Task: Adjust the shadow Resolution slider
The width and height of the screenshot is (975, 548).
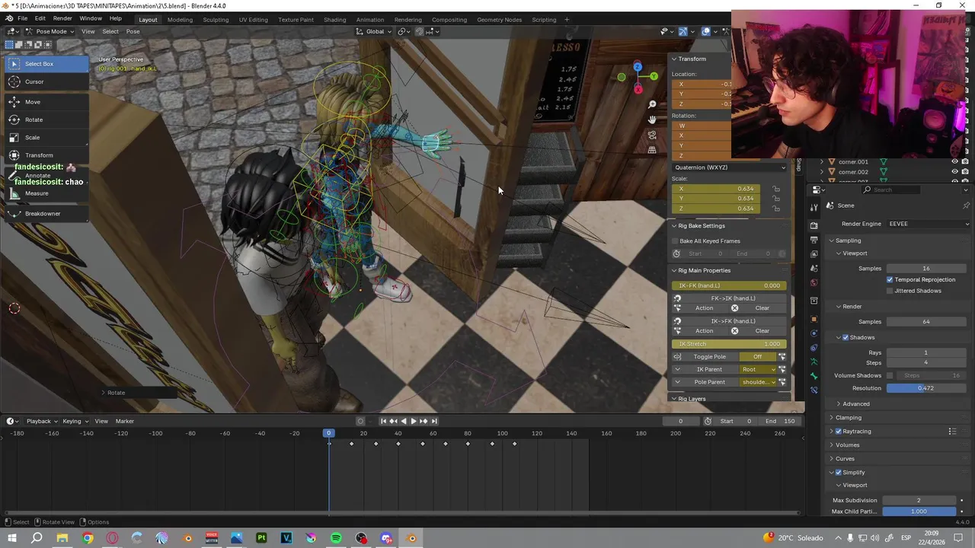Action: (x=925, y=388)
